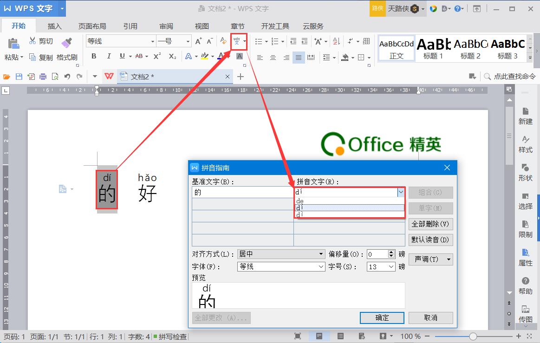Select the 'dì' pinyin option
This screenshot has height=343, width=540.
tap(349, 214)
